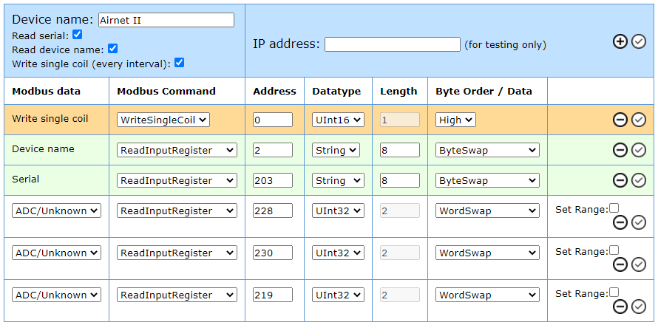Confirm the Device name row checkmark
This screenshot has height=325, width=658.
639,150
